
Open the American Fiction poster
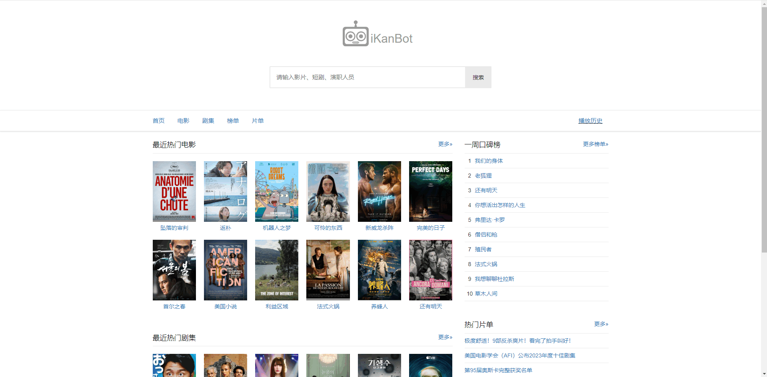(226, 270)
